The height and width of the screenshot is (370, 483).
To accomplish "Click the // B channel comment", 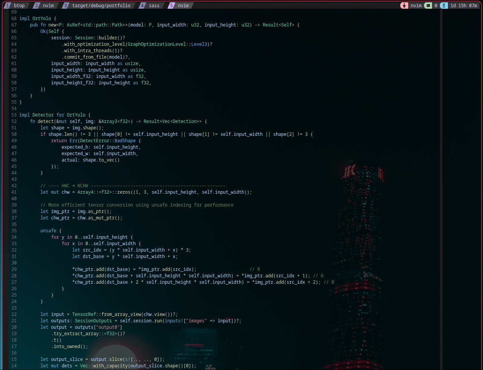I will 329,282.
